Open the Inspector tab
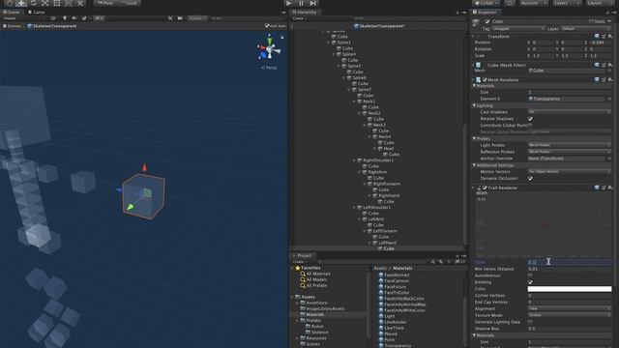 click(486, 13)
